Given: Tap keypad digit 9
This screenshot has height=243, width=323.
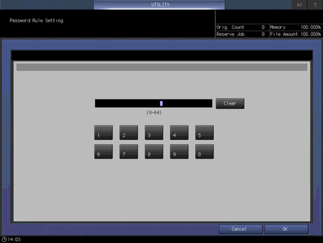Looking at the screenshot, I should pos(179,152).
